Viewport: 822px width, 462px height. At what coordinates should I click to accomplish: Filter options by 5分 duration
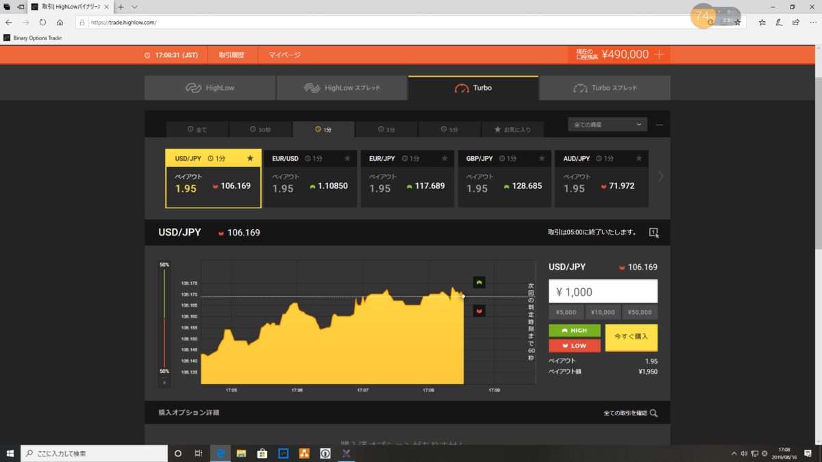[x=449, y=129]
